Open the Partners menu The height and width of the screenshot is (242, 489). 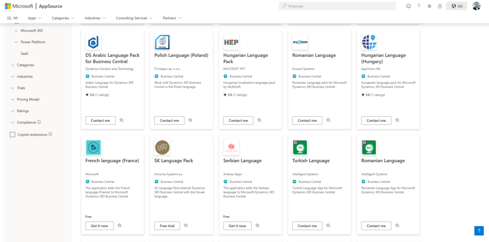172,18
